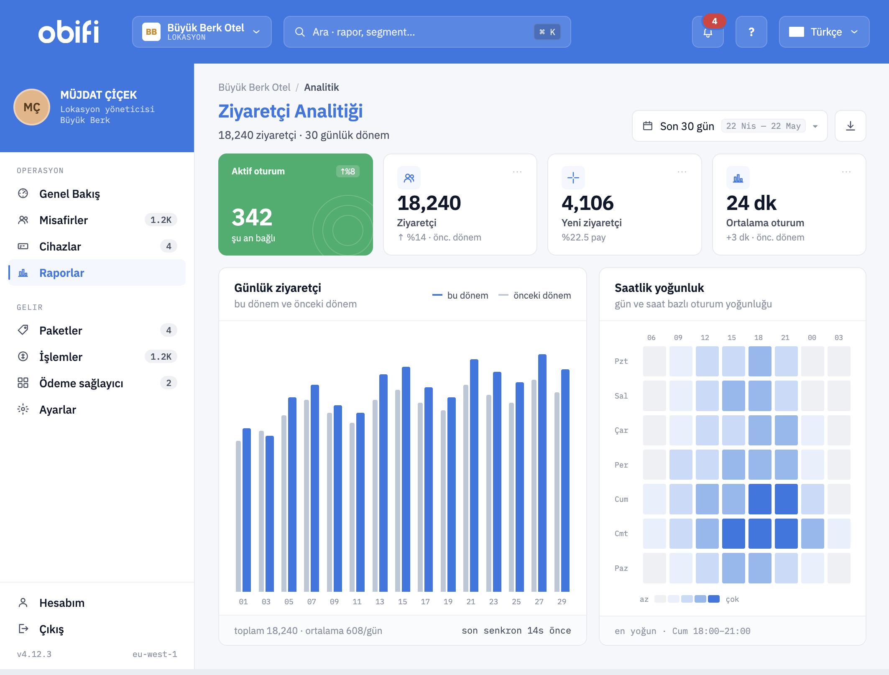Open Misafirler in the sidebar
Screen dimensions: 889x675
tap(97, 220)
